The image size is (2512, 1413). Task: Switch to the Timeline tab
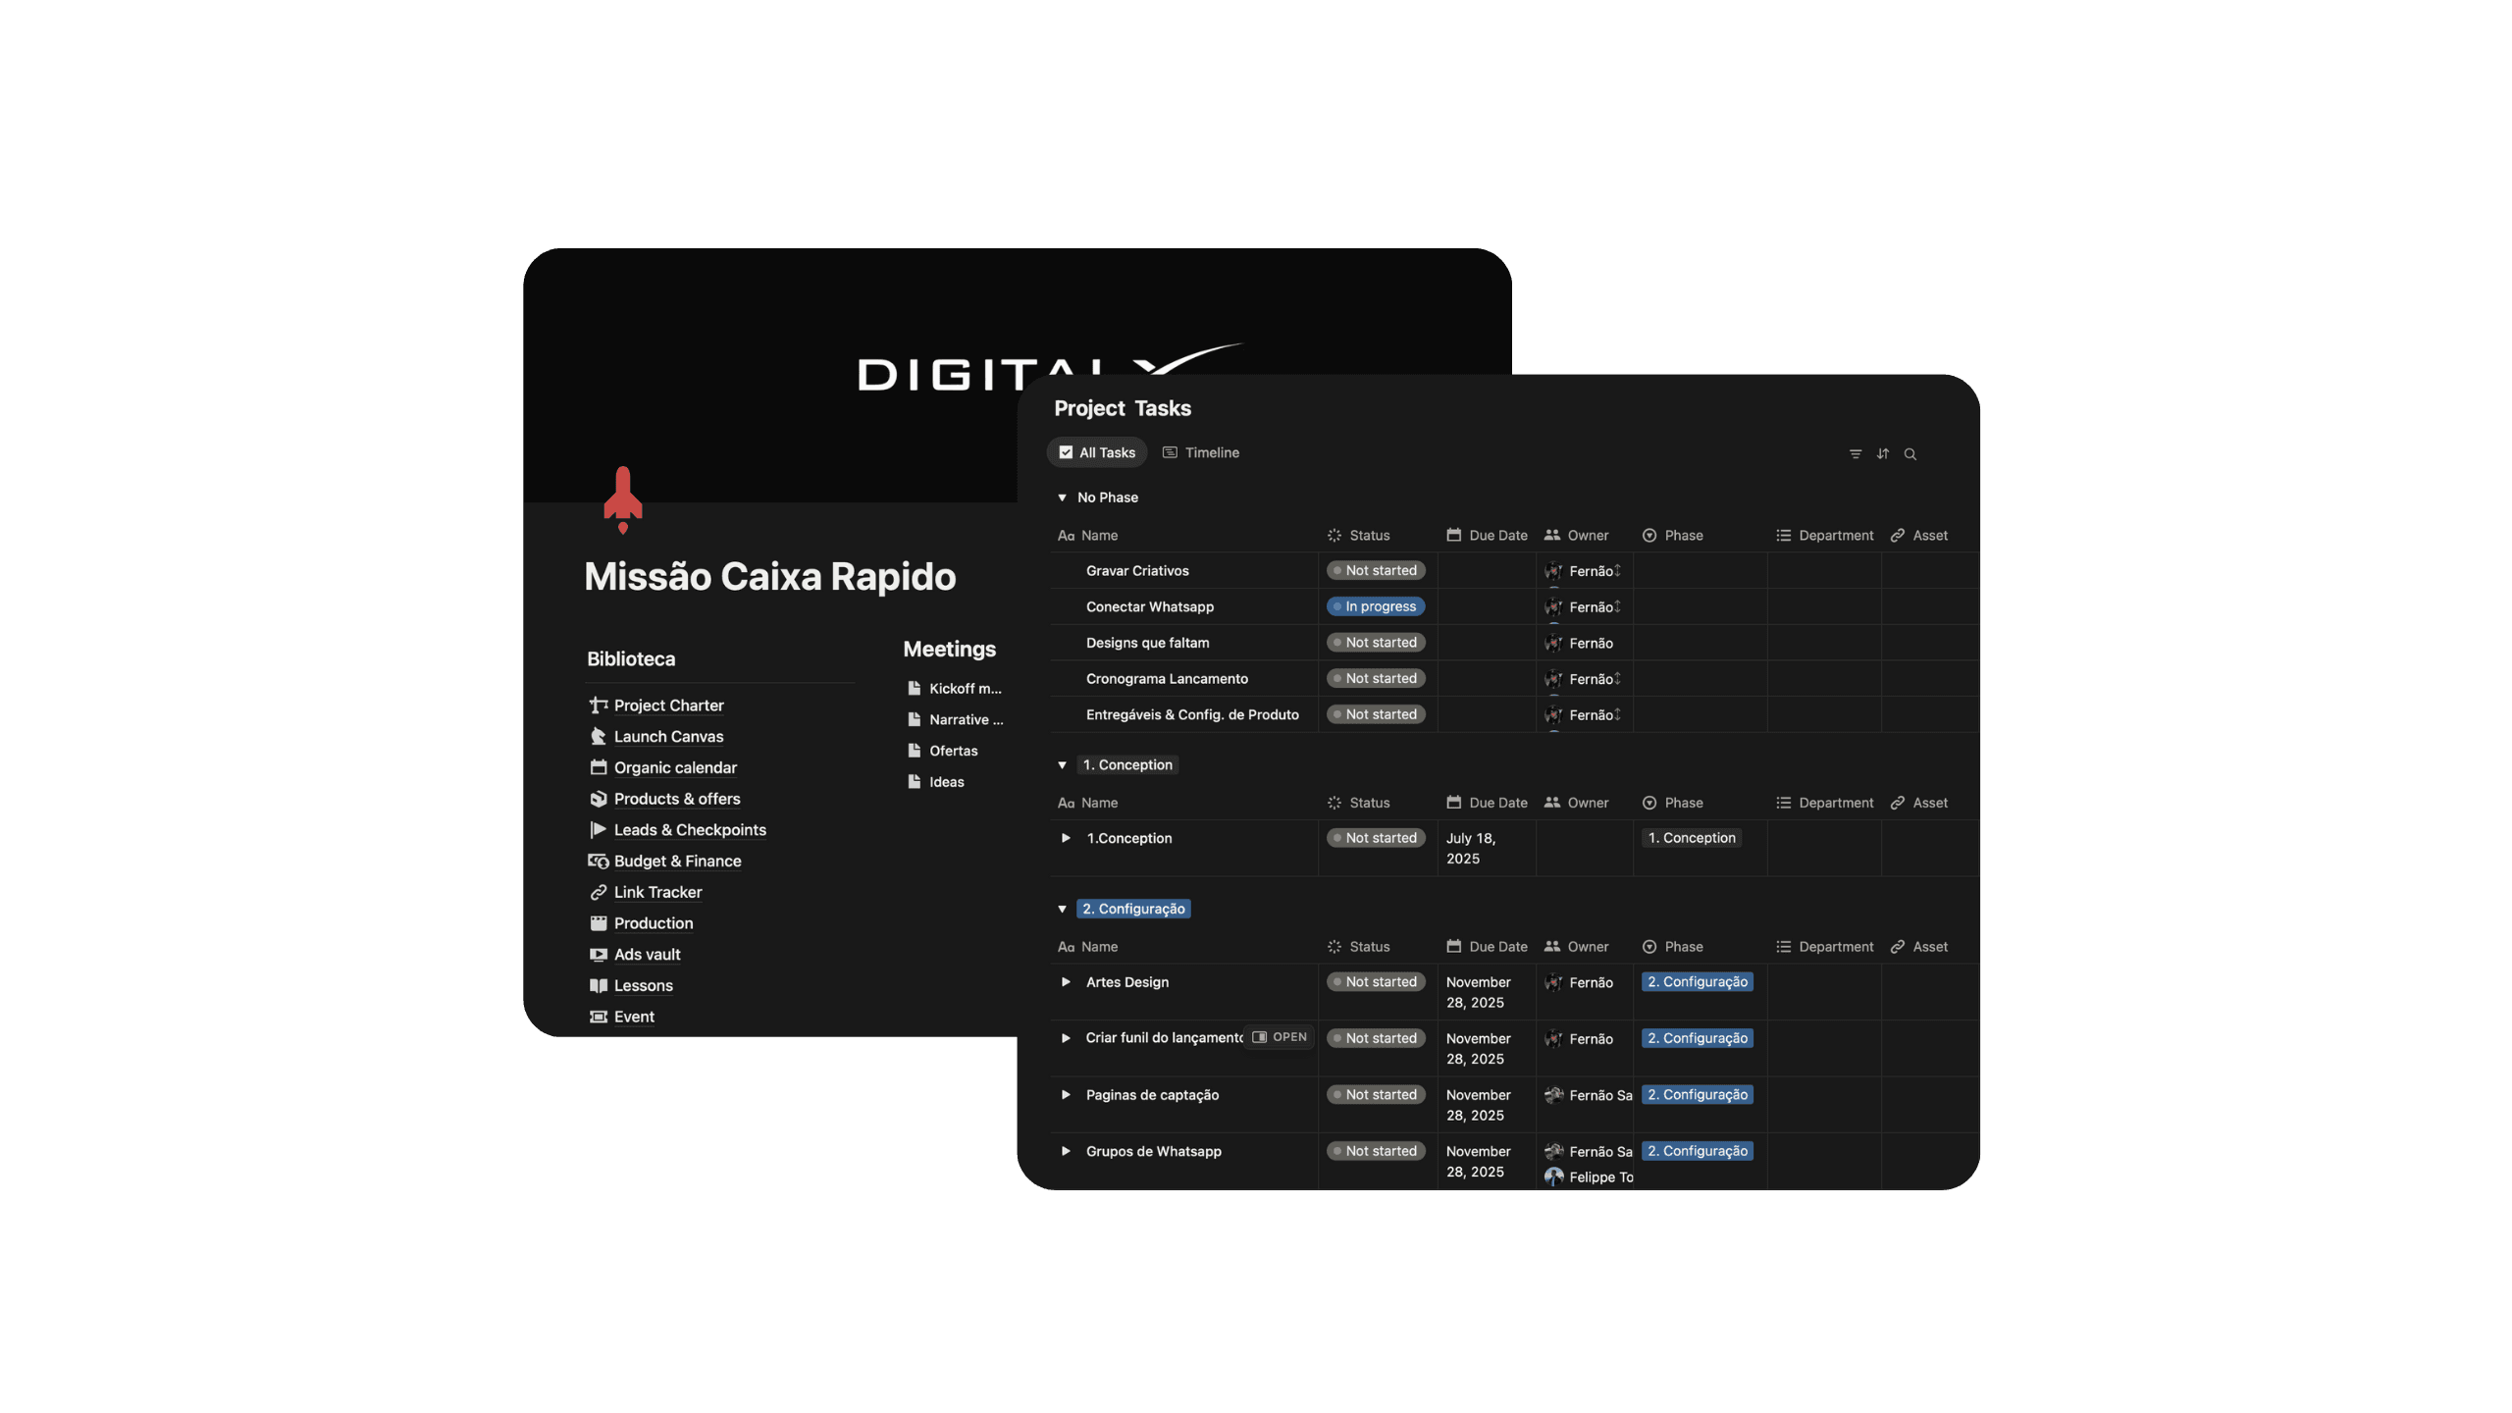coord(1201,452)
